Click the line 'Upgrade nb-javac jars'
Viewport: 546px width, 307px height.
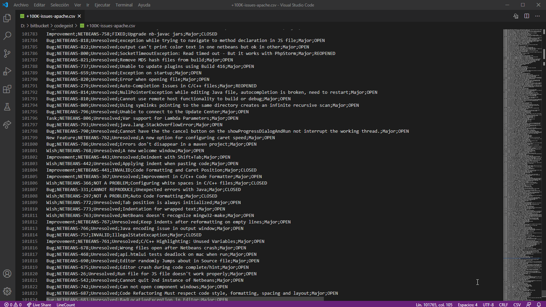tap(132, 34)
